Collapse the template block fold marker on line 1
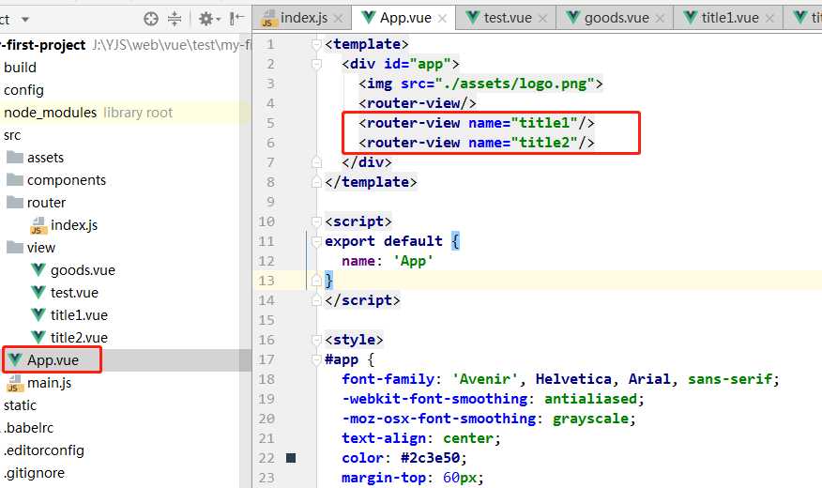 (316, 44)
